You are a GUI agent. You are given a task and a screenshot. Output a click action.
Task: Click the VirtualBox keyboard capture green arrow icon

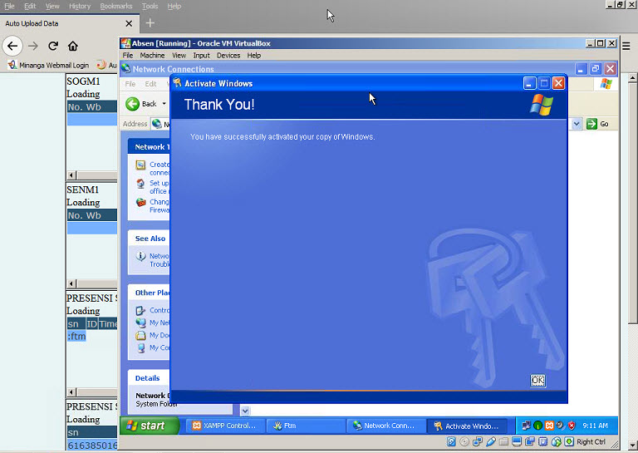[x=569, y=441]
